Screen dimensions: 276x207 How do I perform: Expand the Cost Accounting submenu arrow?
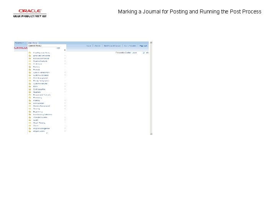65,89
